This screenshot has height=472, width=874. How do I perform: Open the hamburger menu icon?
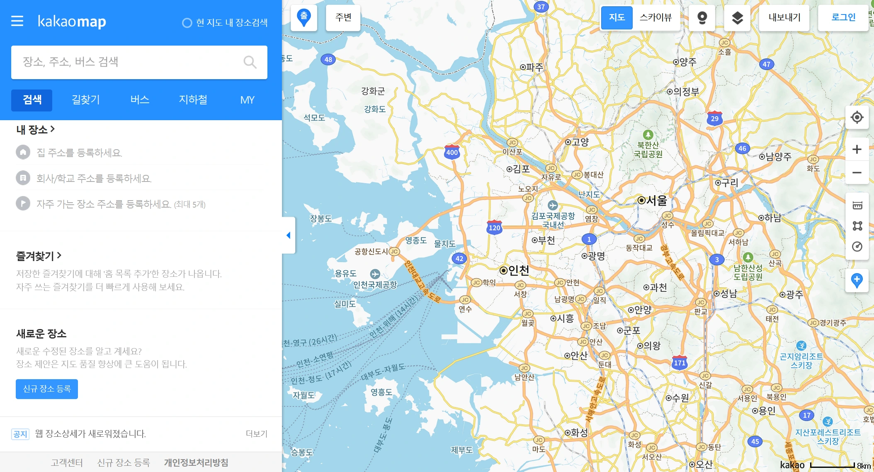(17, 21)
